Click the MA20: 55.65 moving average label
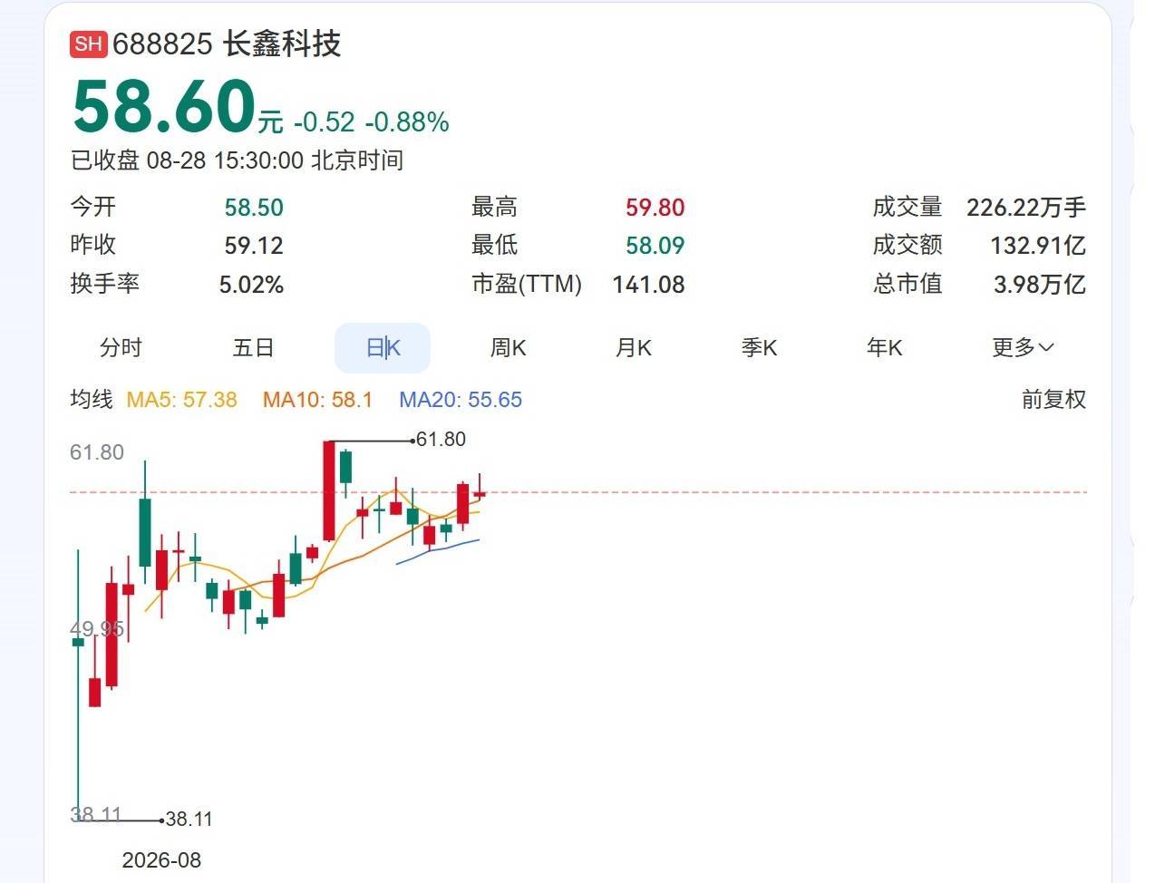 coord(461,400)
